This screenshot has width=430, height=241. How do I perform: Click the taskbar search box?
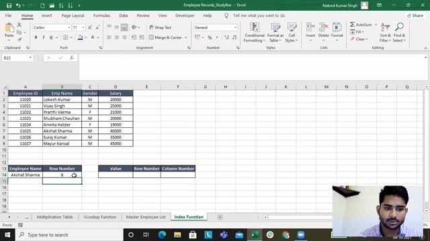tap(69, 235)
